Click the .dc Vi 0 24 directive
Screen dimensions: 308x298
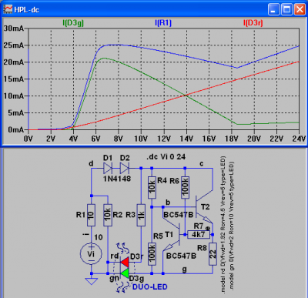(x=166, y=156)
